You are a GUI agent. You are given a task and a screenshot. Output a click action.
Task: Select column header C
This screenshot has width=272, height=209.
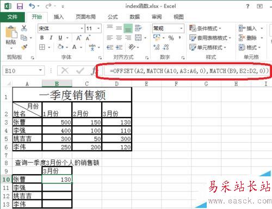point(87,84)
